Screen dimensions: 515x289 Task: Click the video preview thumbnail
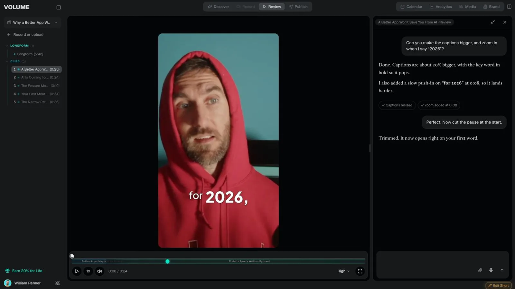(x=219, y=140)
